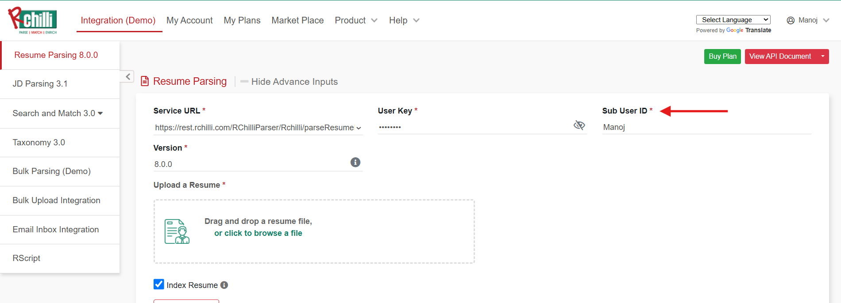
Task: Click the Manoj user account icon
Action: tap(791, 20)
